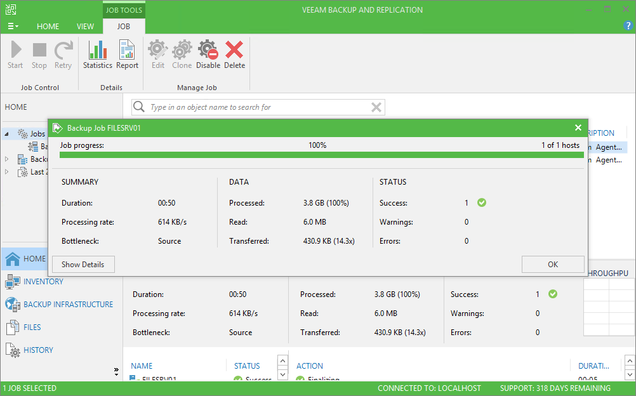Click the throughput graph thumbnail
The height and width of the screenshot is (396, 636).
pos(609,307)
